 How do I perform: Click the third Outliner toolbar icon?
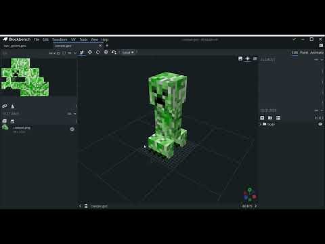278,118
